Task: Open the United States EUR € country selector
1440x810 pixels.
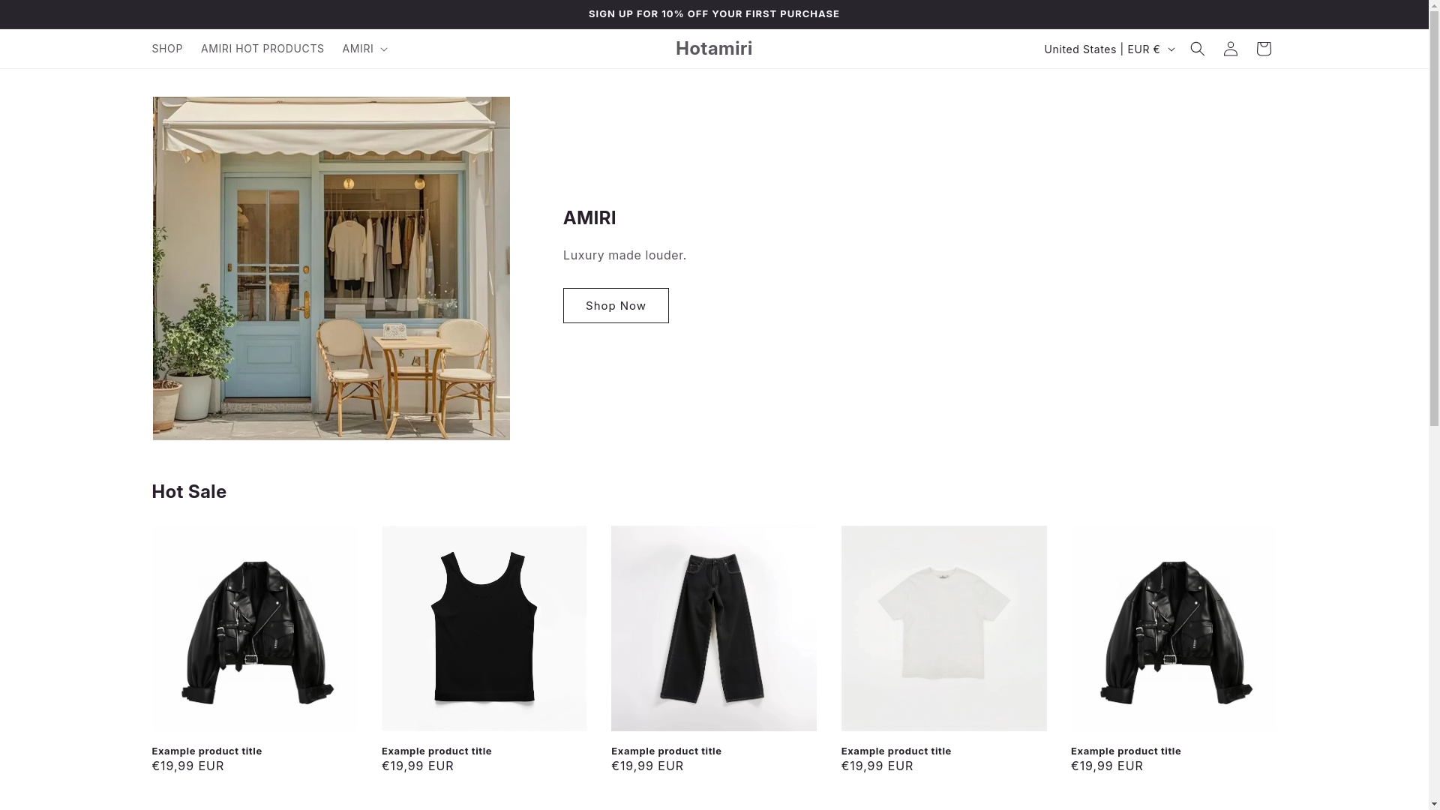Action: click(1108, 49)
